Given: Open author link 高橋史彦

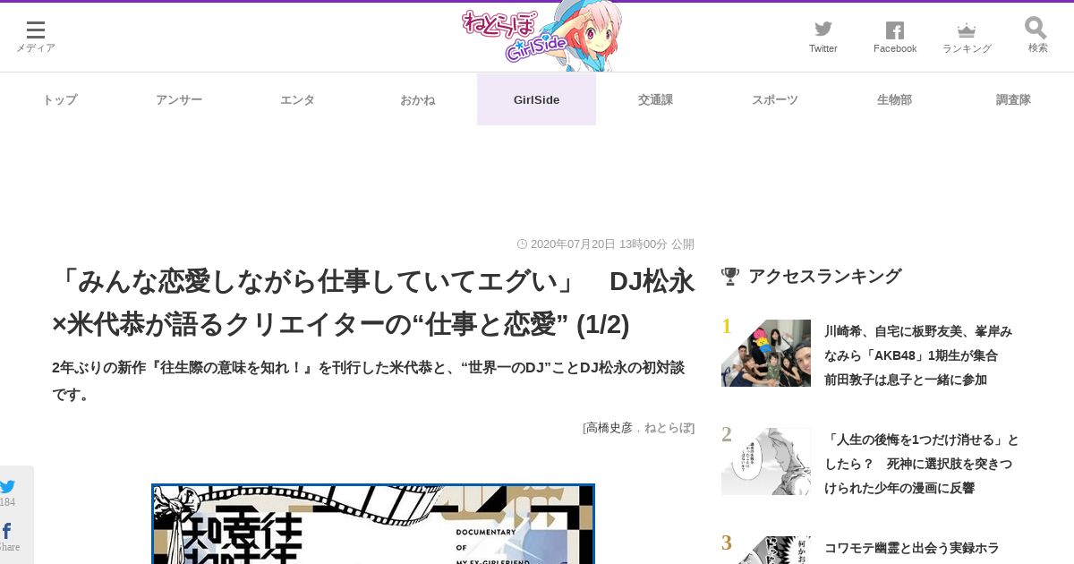Looking at the screenshot, I should pos(609,427).
